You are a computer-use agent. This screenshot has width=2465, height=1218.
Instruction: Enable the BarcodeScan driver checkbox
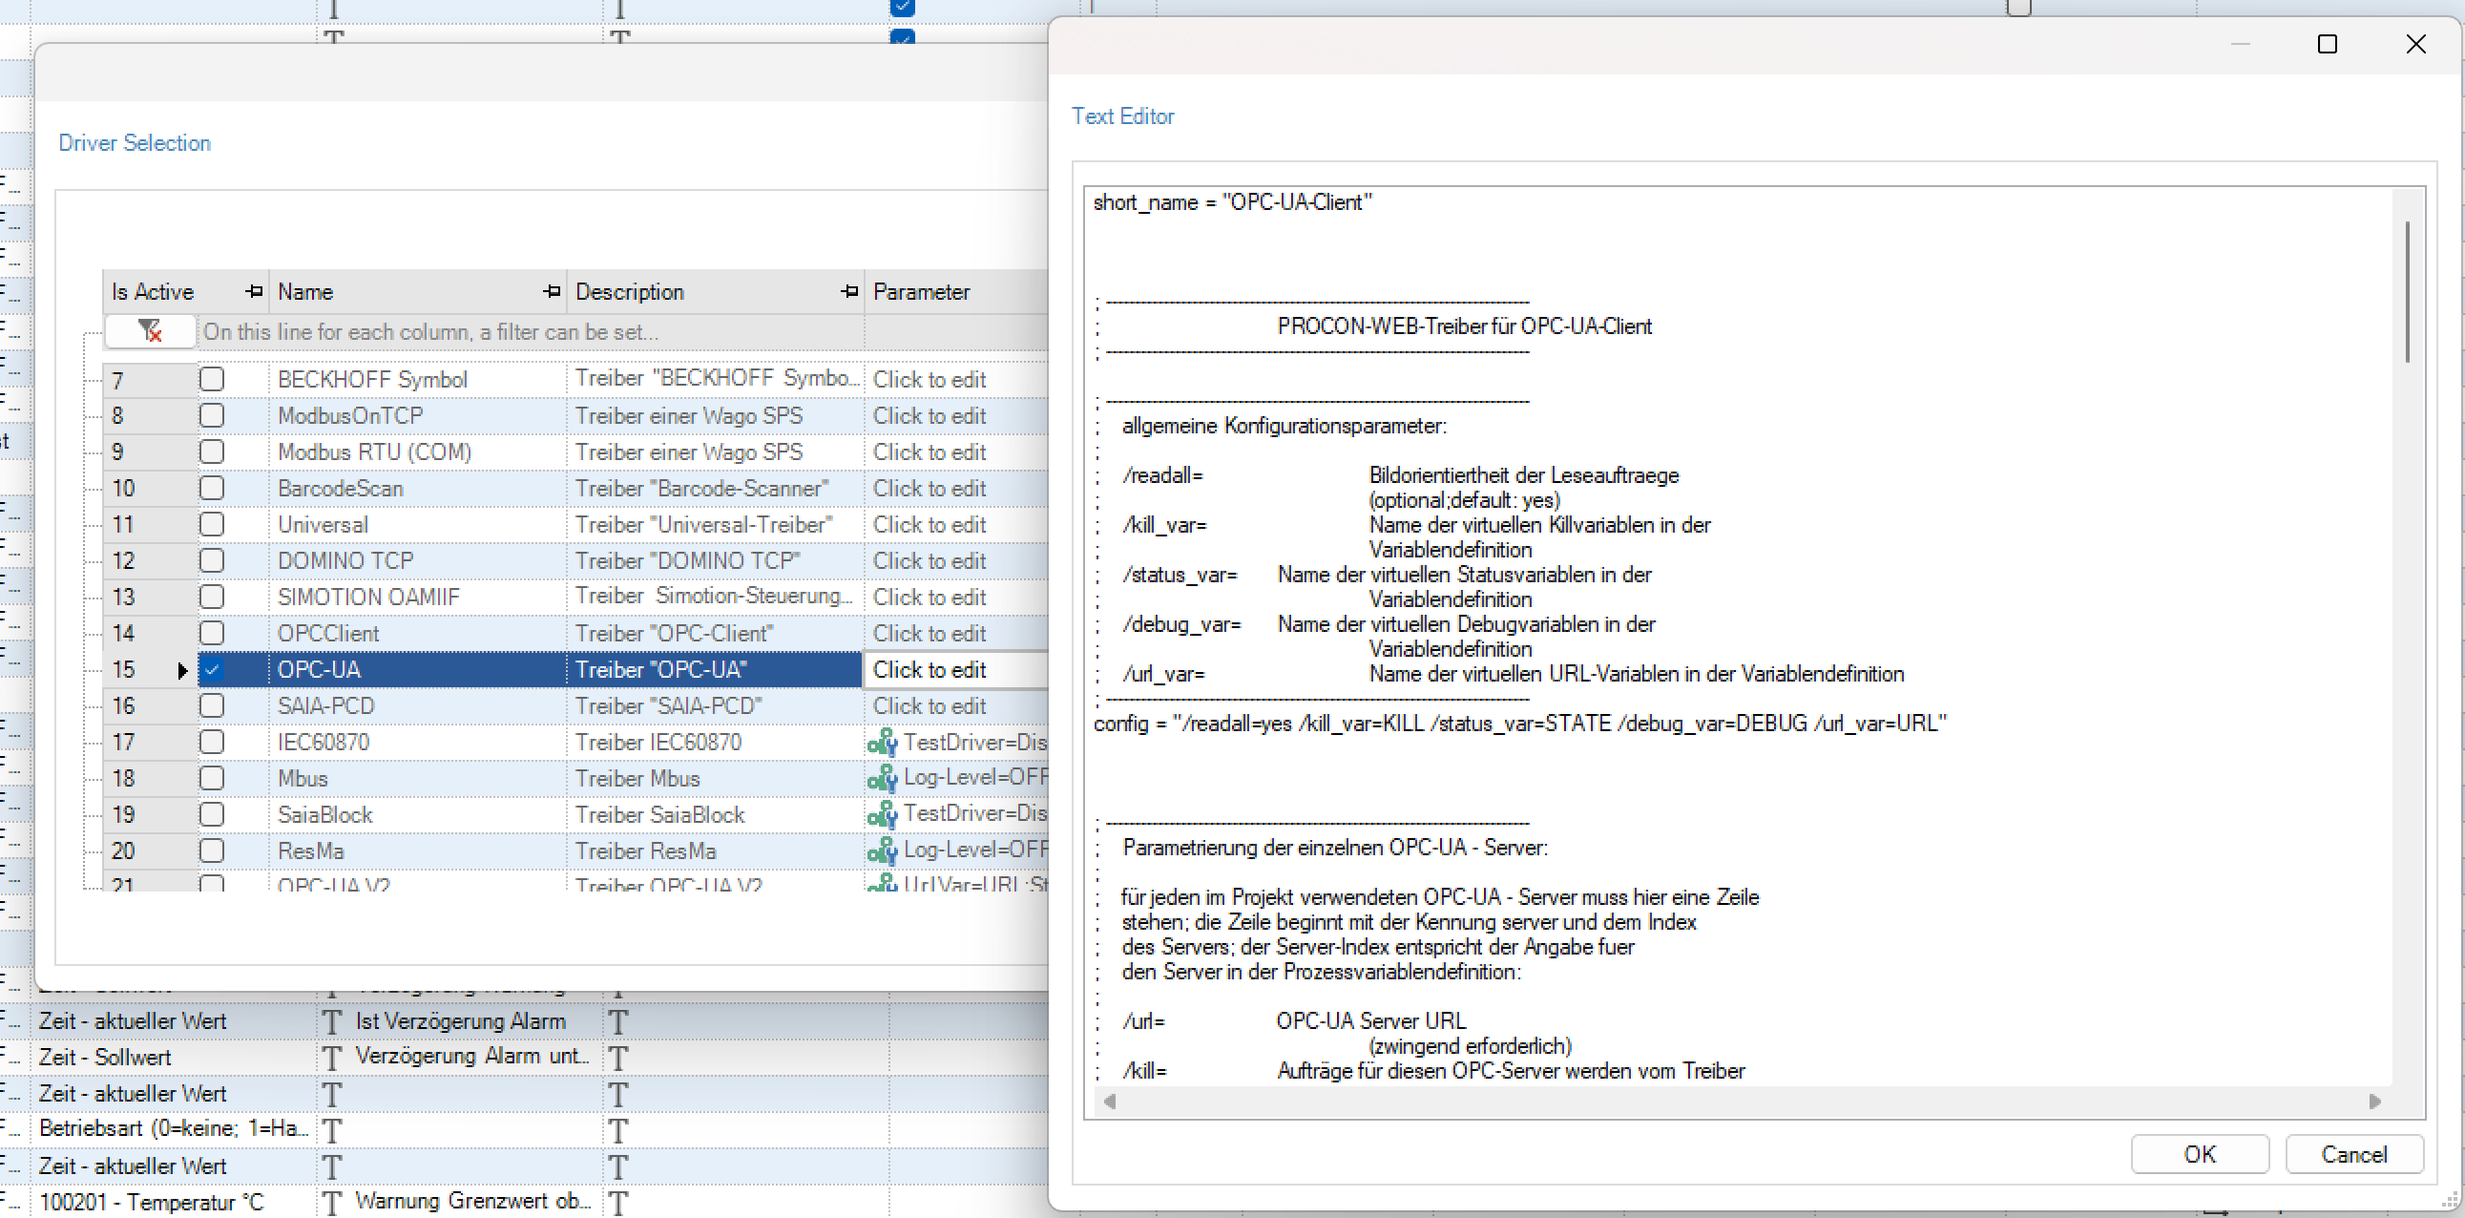[x=213, y=489]
